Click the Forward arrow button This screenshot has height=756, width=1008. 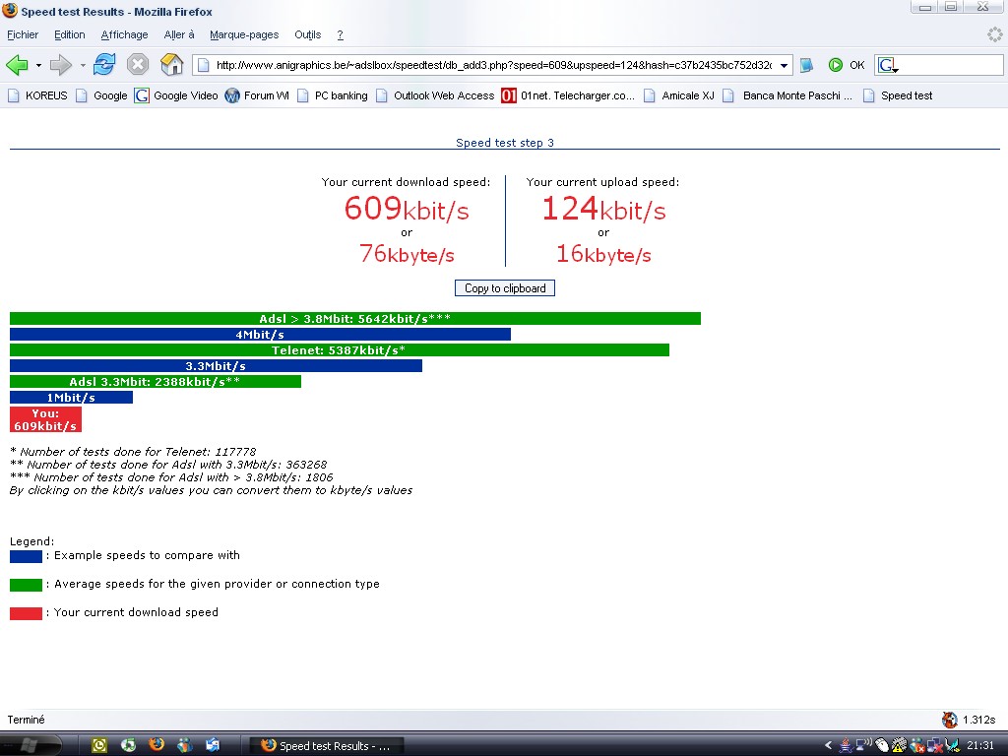coord(61,65)
